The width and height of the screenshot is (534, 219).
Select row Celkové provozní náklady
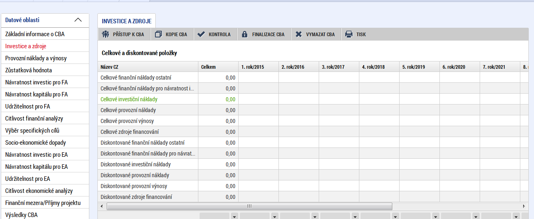tap(313, 110)
